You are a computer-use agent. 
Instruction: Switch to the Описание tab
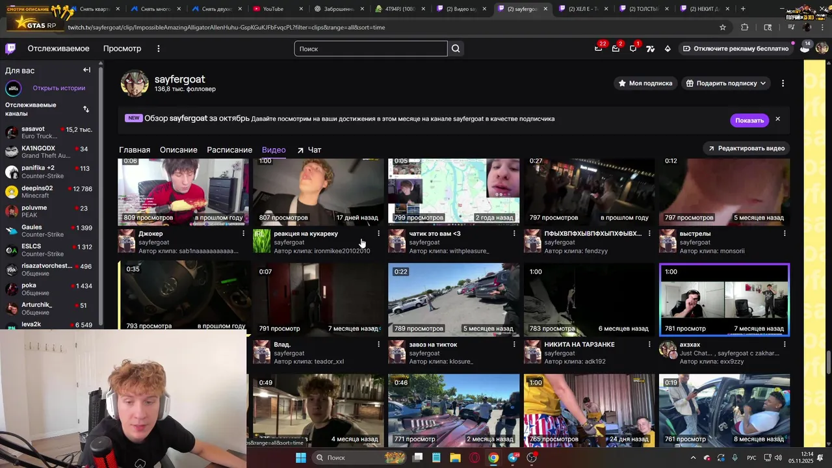click(179, 149)
